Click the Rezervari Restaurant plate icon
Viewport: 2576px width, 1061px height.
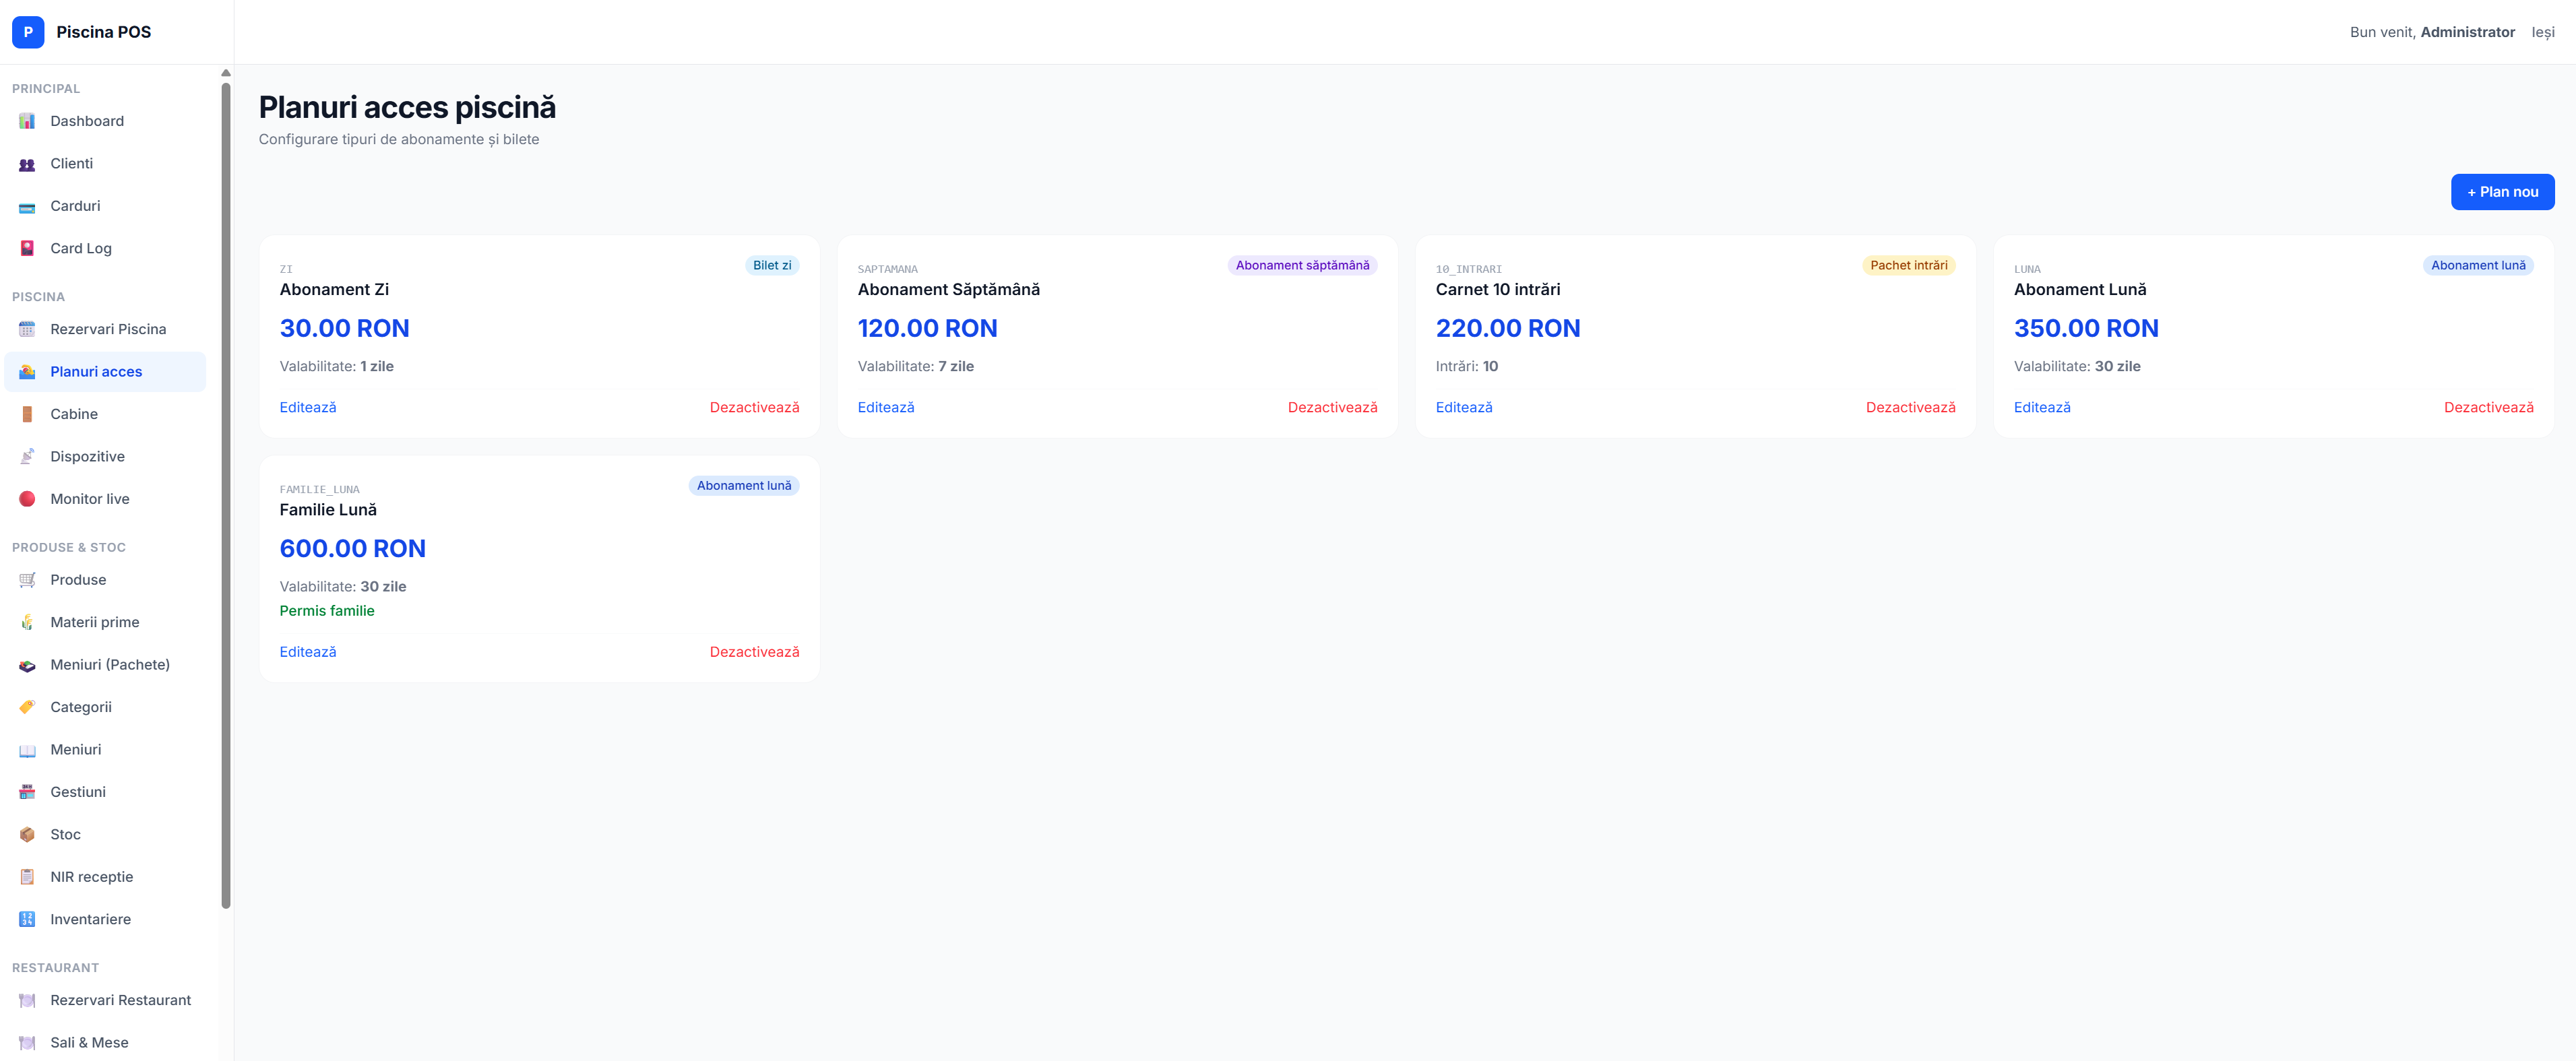pyautogui.click(x=27, y=1000)
